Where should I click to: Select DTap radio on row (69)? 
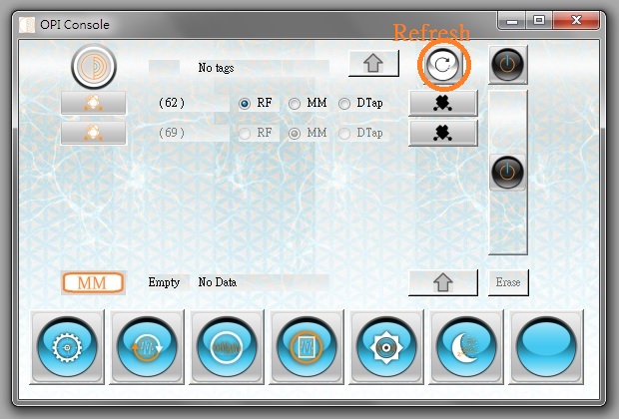point(344,134)
